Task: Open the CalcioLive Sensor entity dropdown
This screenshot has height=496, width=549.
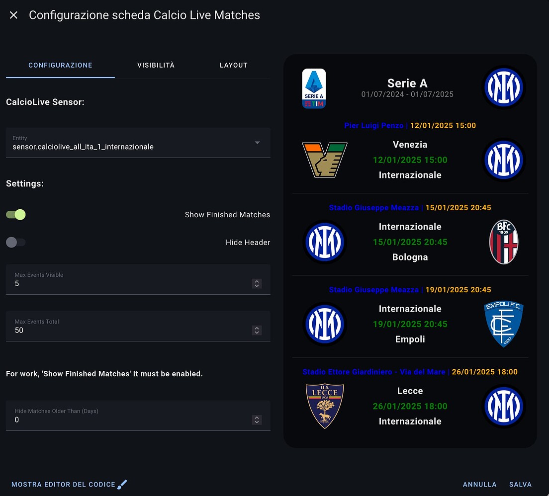Action: coord(258,143)
